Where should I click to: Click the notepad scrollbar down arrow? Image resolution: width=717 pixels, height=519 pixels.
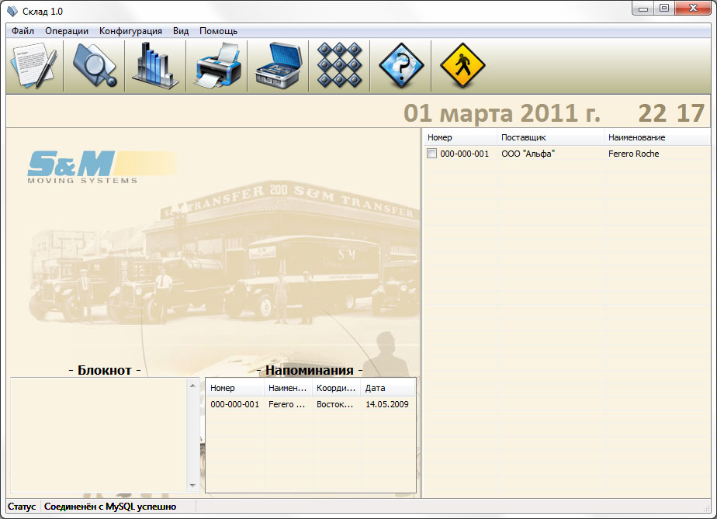point(193,486)
